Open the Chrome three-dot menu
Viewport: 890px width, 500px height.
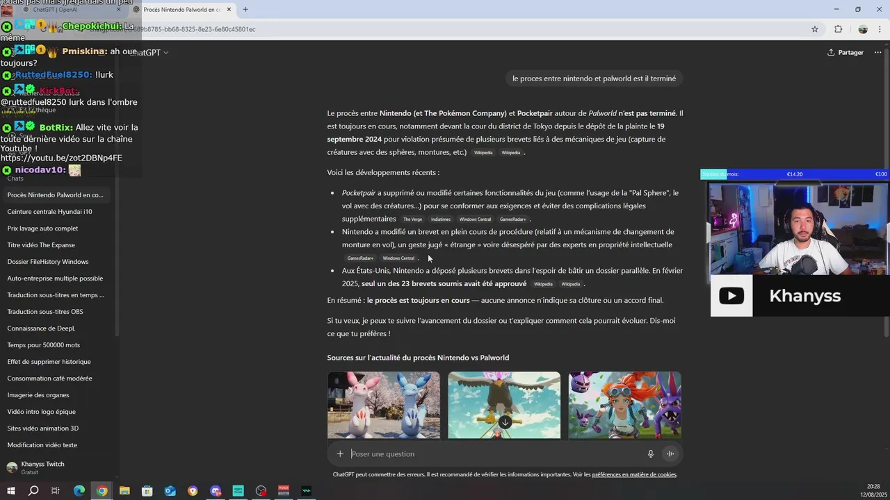point(880,29)
